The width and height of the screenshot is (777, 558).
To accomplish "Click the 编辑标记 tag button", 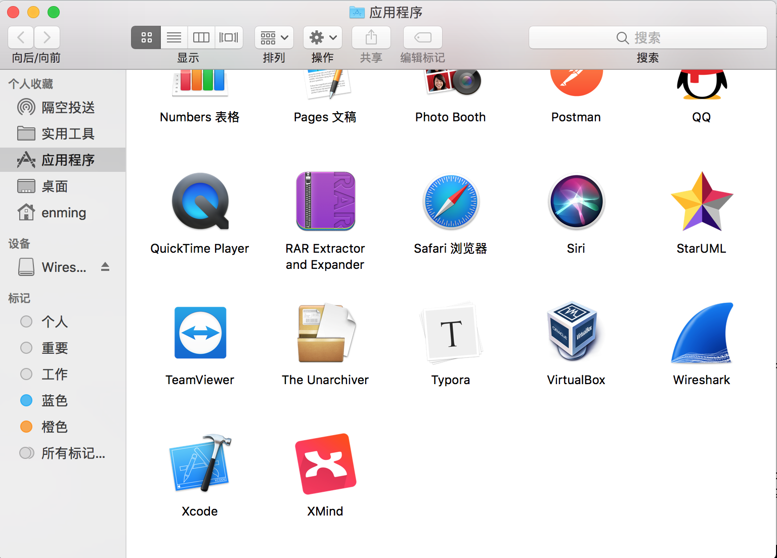I will pyautogui.click(x=423, y=37).
